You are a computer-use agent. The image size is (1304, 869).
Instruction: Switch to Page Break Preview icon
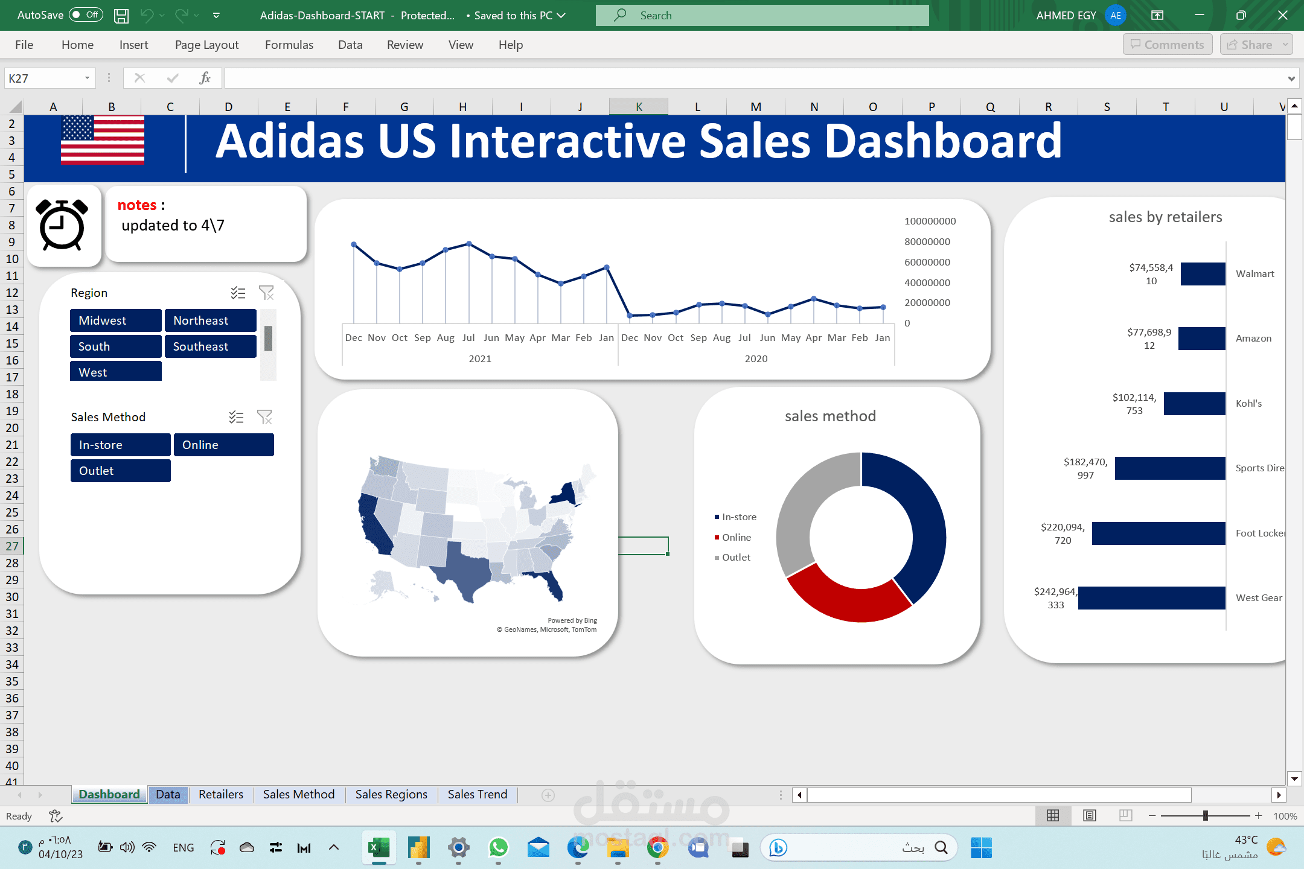click(x=1125, y=816)
